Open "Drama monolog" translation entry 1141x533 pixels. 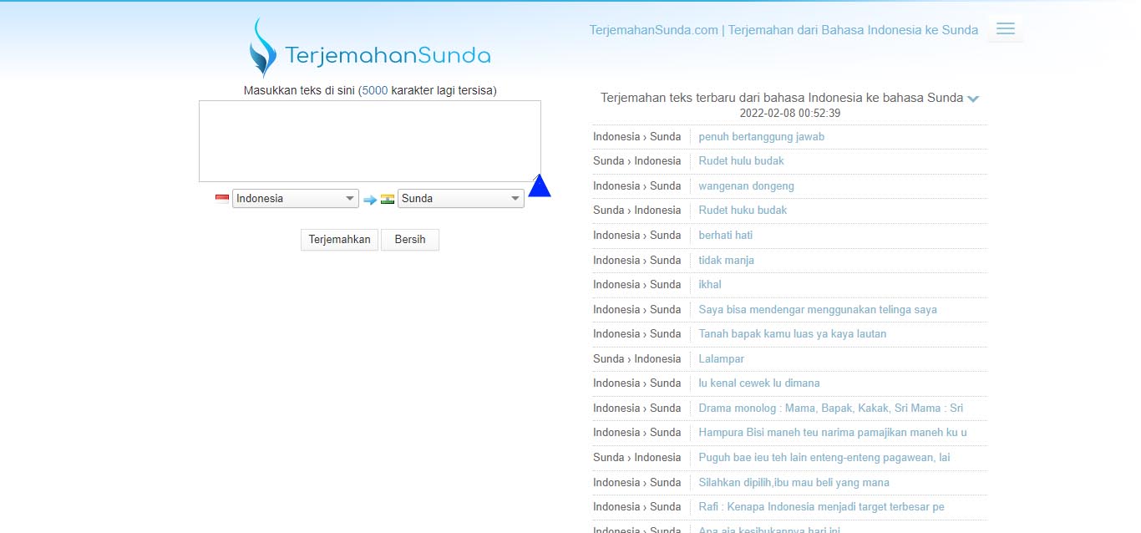(830, 409)
